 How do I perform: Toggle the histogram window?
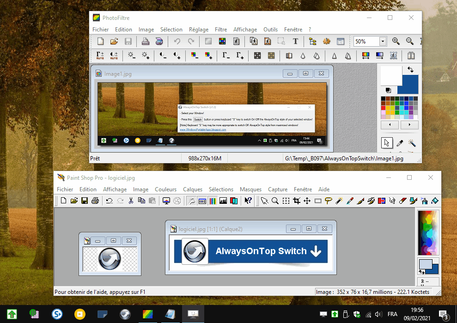click(223, 201)
